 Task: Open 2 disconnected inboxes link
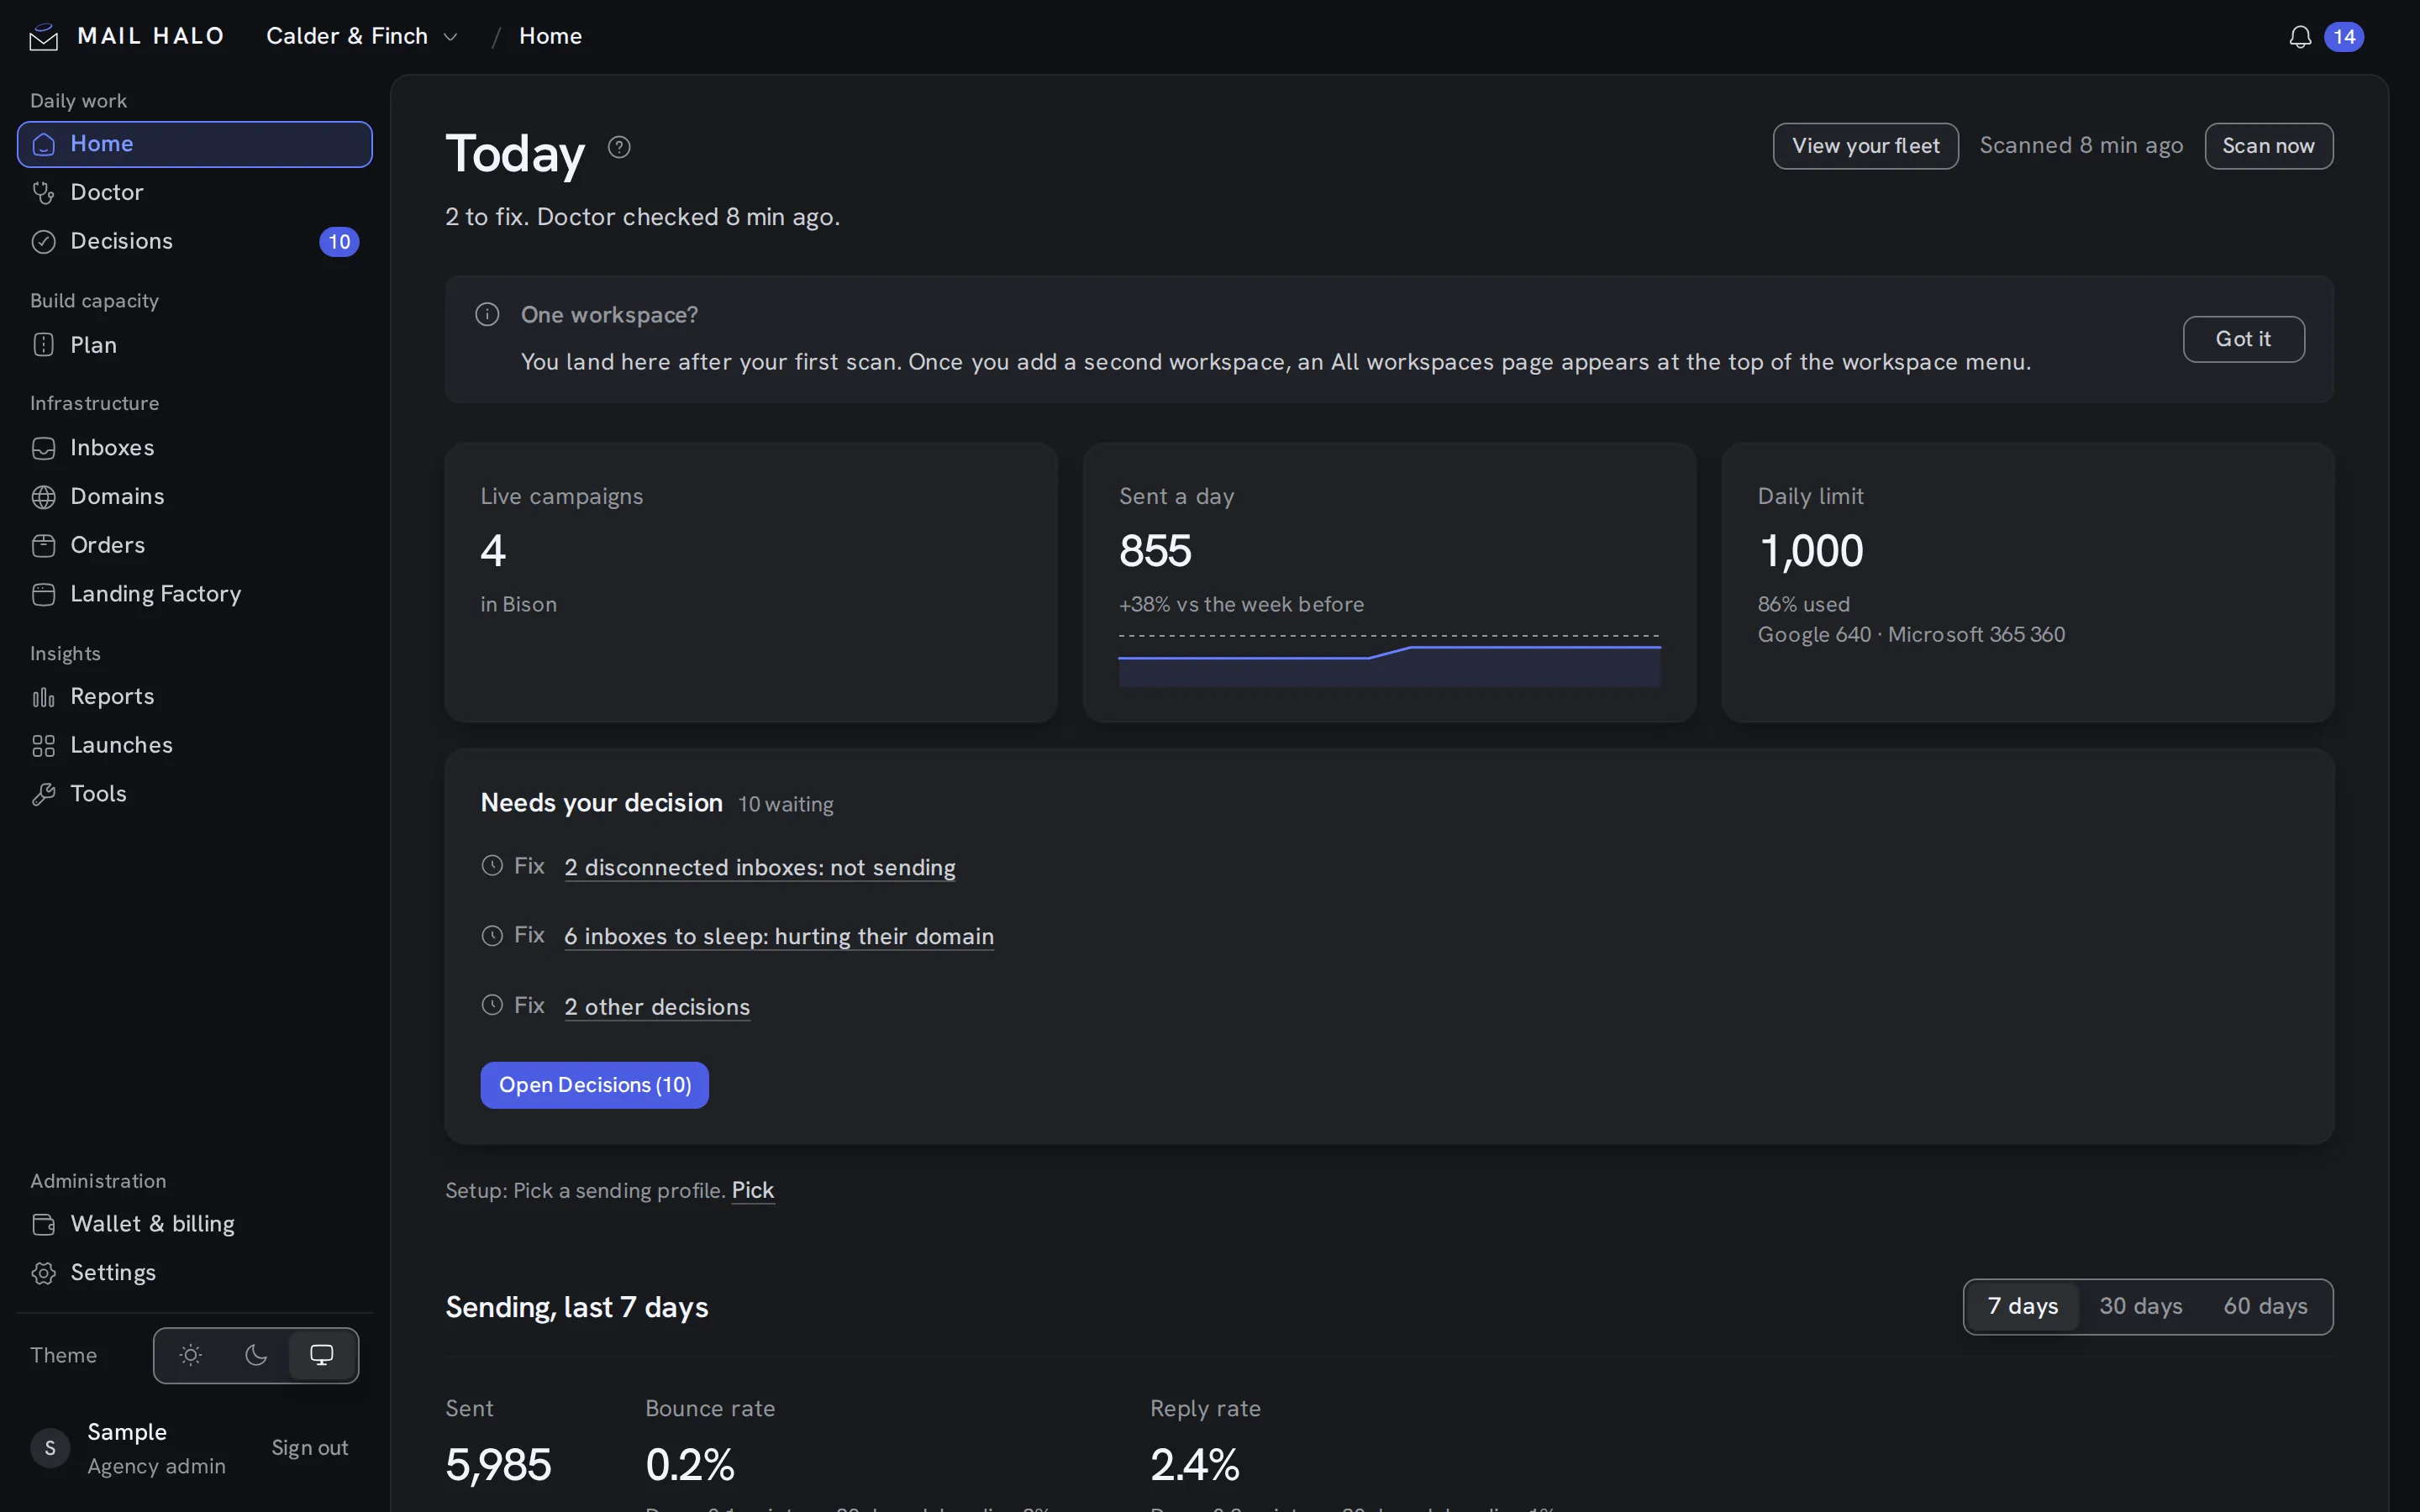[x=759, y=868]
